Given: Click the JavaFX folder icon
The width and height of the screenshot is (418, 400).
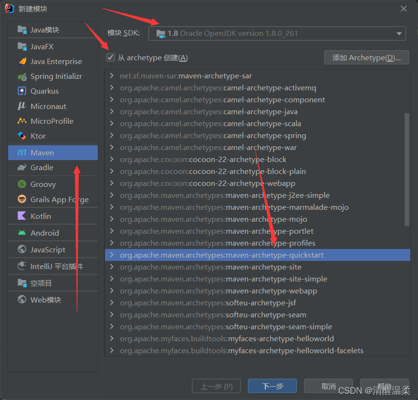Looking at the screenshot, I should tap(22, 46).
